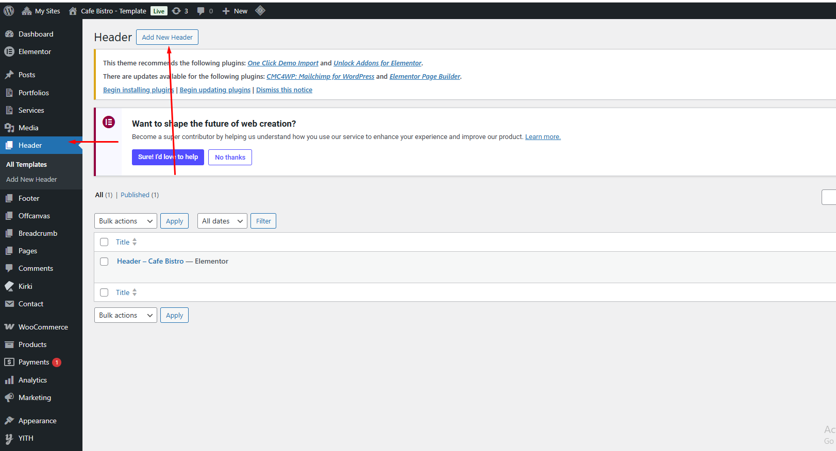Click Begin updating plugins link
836x451 pixels.
click(215, 90)
